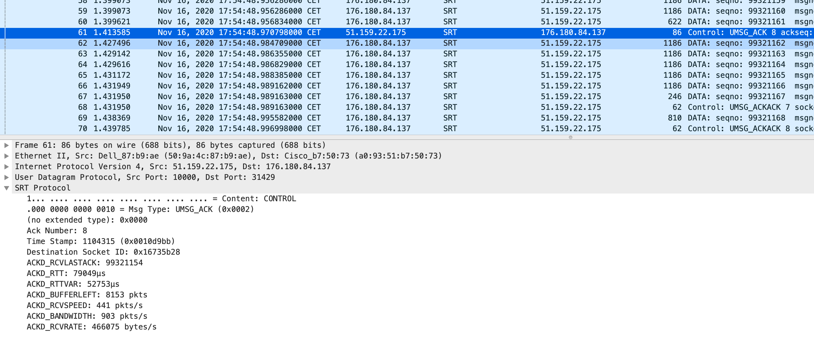The width and height of the screenshot is (814, 352).
Task: Expand the User Datagram Protocol section
Action: [x=6, y=177]
